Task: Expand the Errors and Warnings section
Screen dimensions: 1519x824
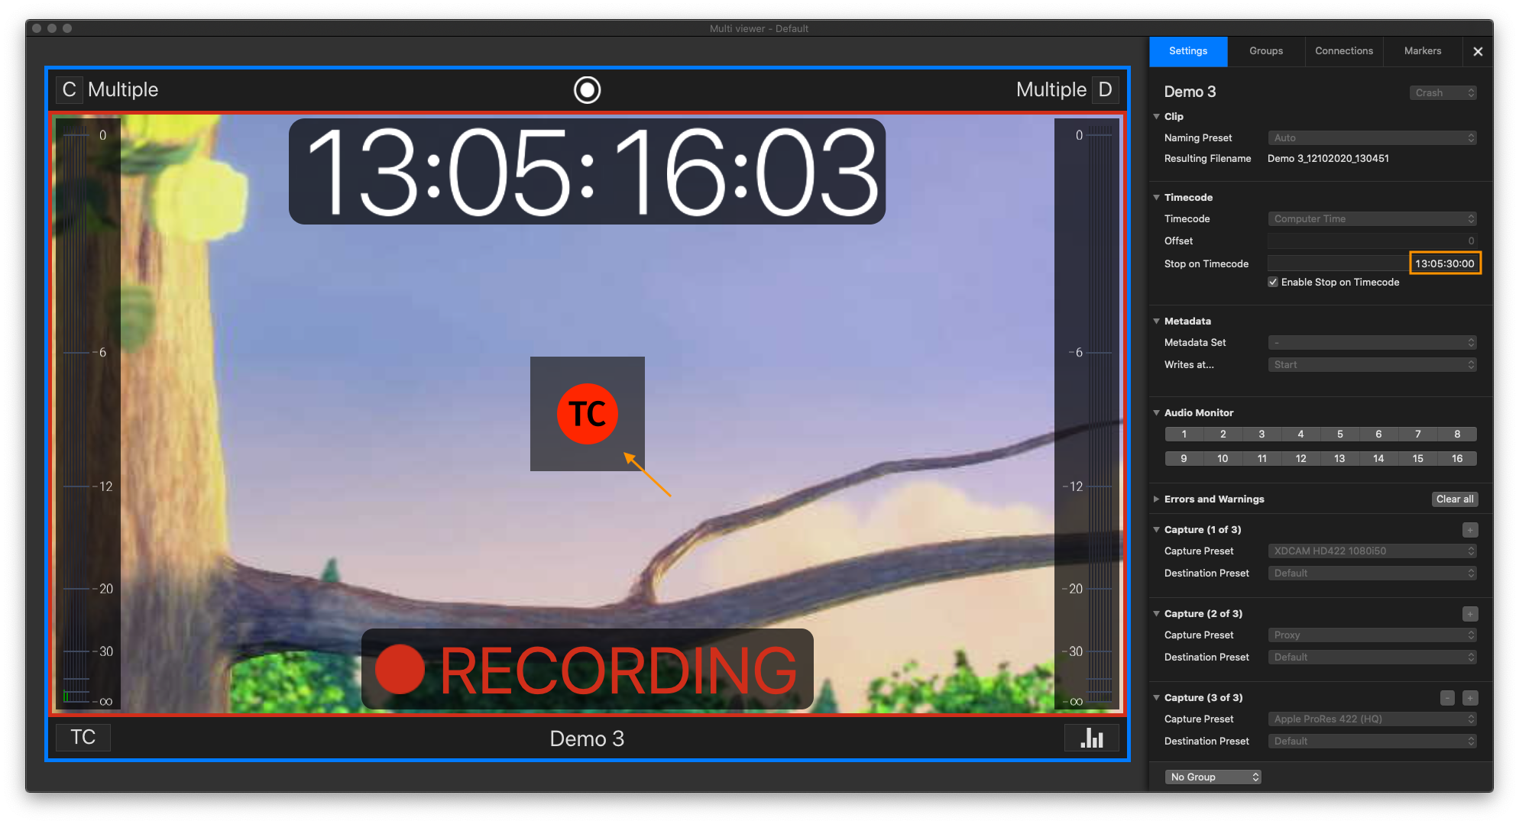Action: point(1156,499)
